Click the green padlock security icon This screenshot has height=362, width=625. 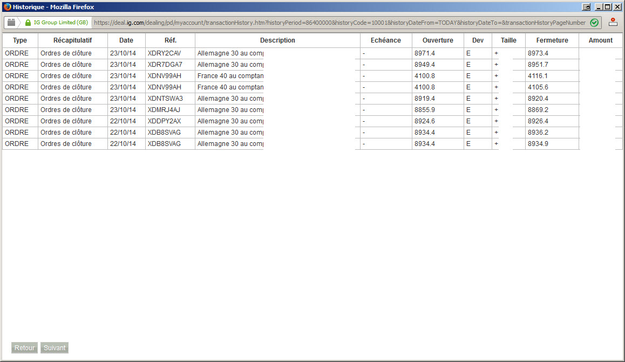(x=28, y=23)
